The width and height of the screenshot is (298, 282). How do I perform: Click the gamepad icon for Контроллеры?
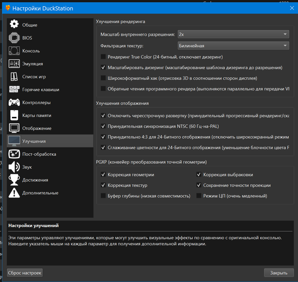coord(14,102)
